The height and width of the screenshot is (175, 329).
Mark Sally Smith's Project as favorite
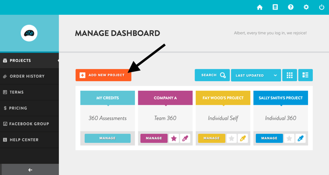289,138
